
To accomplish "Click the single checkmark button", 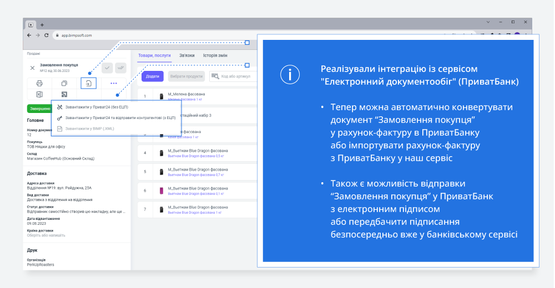I will click(107, 68).
